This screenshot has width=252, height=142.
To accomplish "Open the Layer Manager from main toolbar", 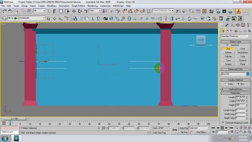I will click(x=191, y=11).
